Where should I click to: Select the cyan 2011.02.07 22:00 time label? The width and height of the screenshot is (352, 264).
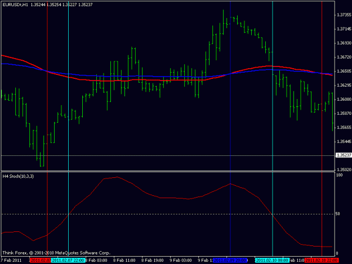[x=68, y=261]
